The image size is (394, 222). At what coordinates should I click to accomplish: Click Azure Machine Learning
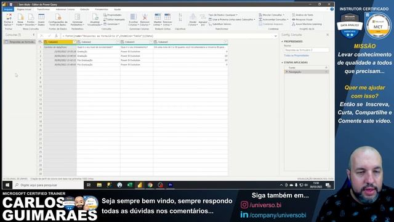(x=307, y=24)
